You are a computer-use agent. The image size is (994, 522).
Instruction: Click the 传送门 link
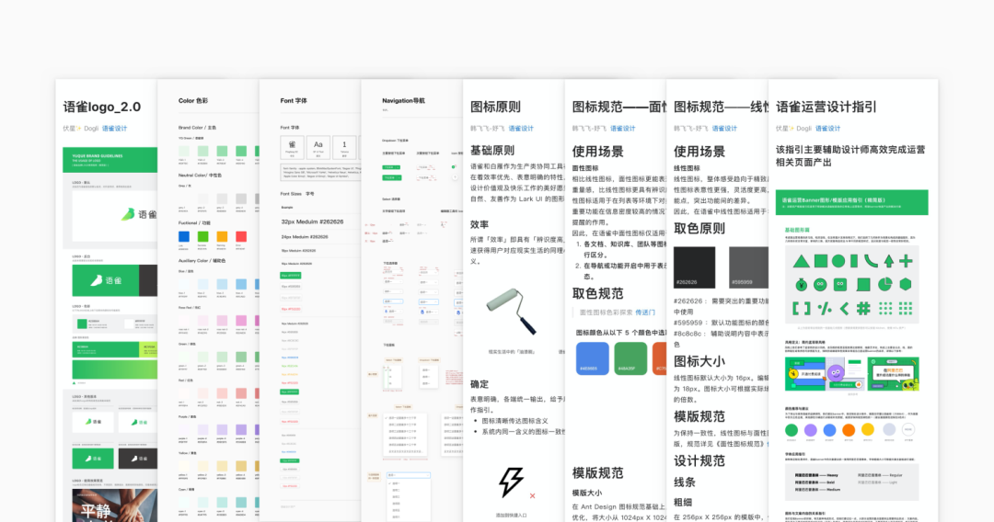click(645, 312)
